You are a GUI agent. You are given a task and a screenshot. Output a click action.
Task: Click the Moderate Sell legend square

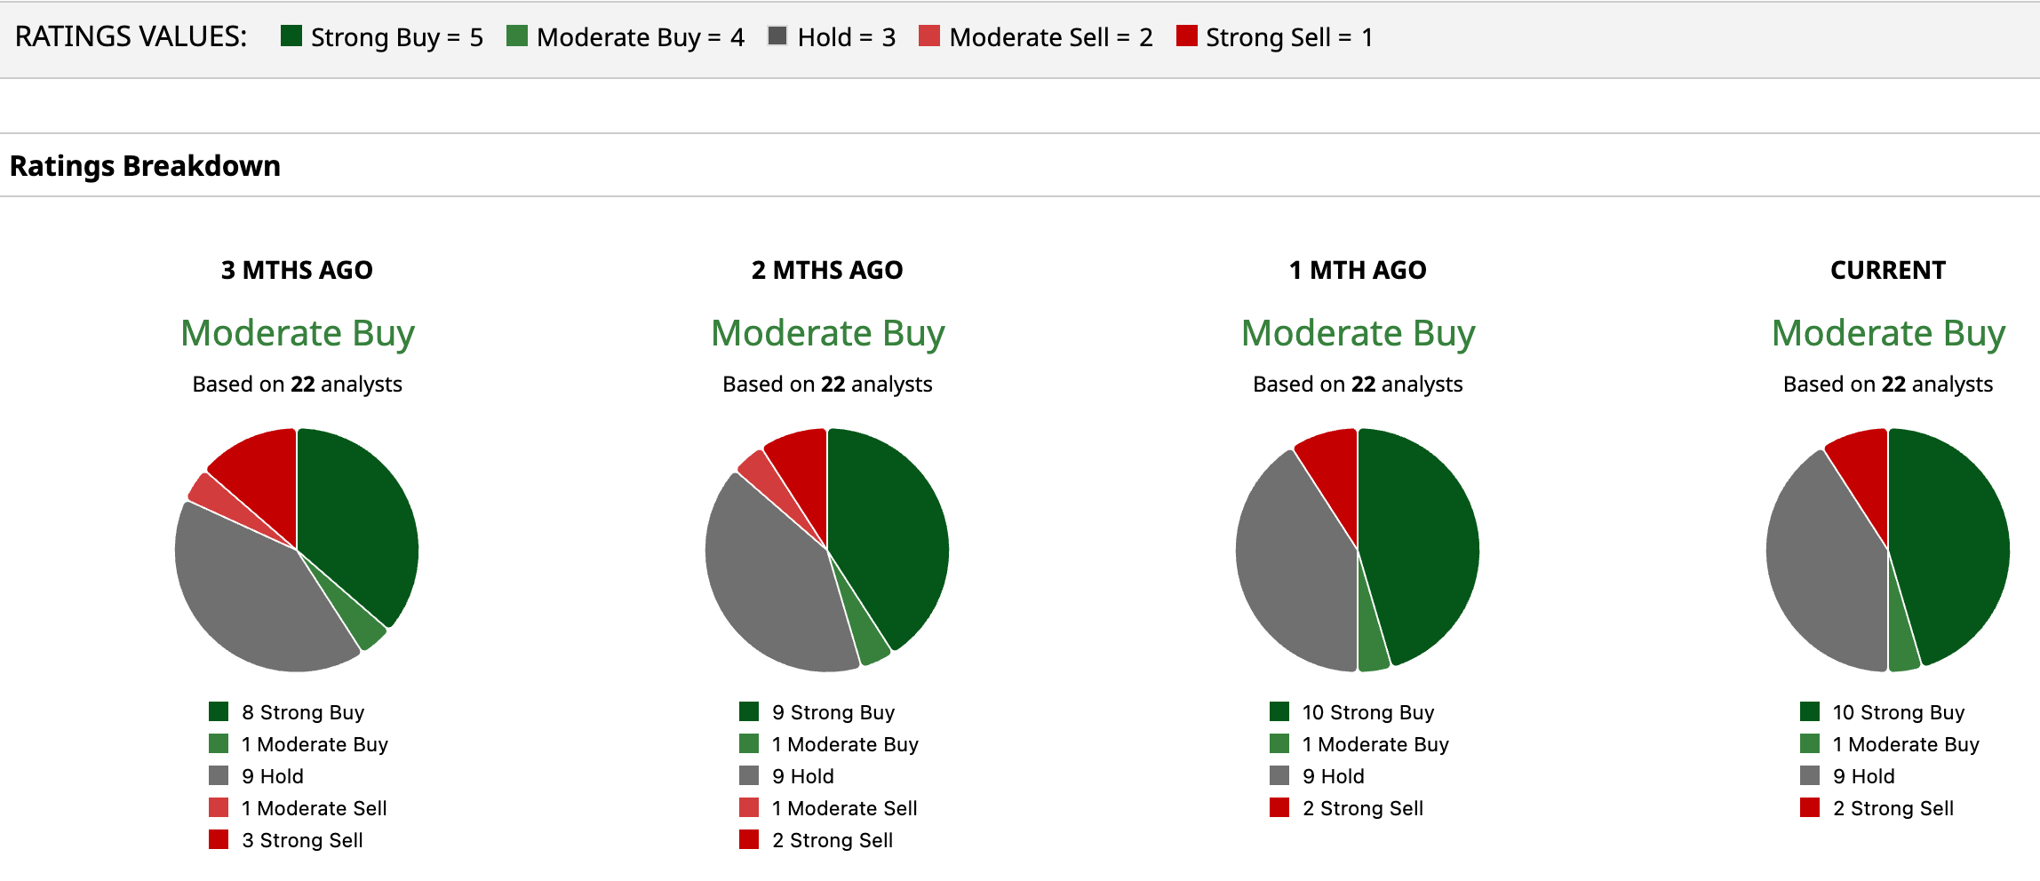[929, 36]
